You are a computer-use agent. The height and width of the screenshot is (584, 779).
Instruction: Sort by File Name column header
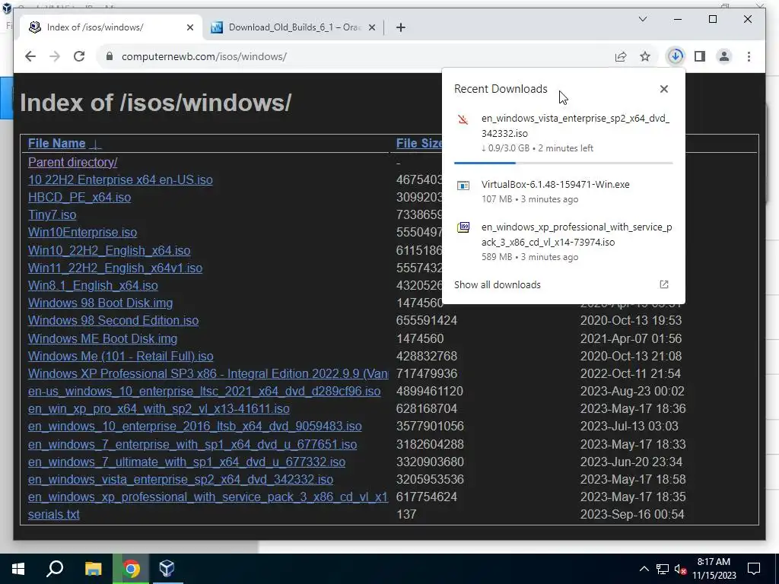[x=56, y=144]
